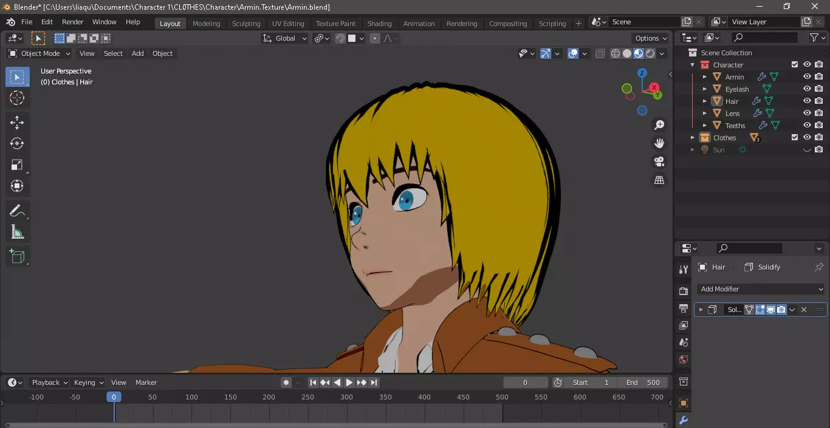Switch to solid viewport shading
The height and width of the screenshot is (428, 830).
(627, 53)
